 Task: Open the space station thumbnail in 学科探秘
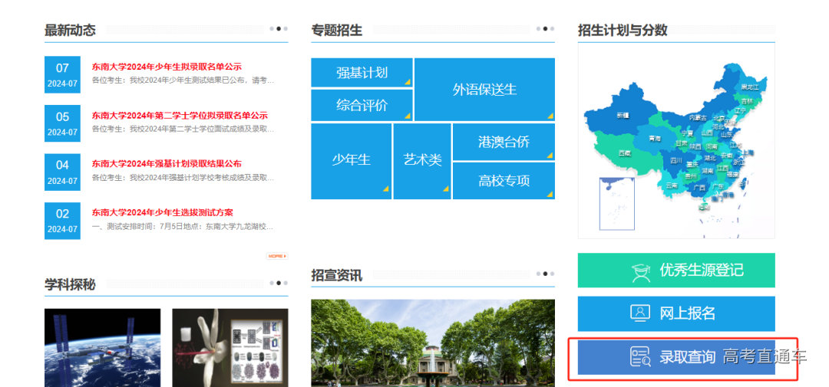tap(102, 347)
